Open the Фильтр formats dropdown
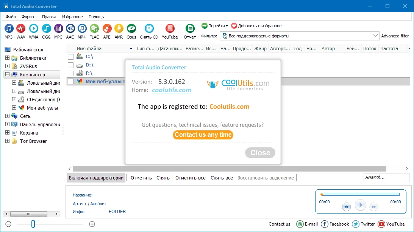414x232 pixels. coord(299,36)
